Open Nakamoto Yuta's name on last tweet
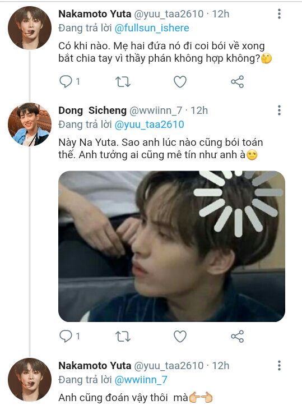 [95, 366]
